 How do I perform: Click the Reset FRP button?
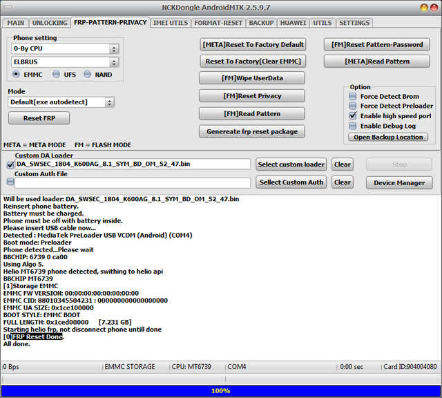(x=39, y=118)
